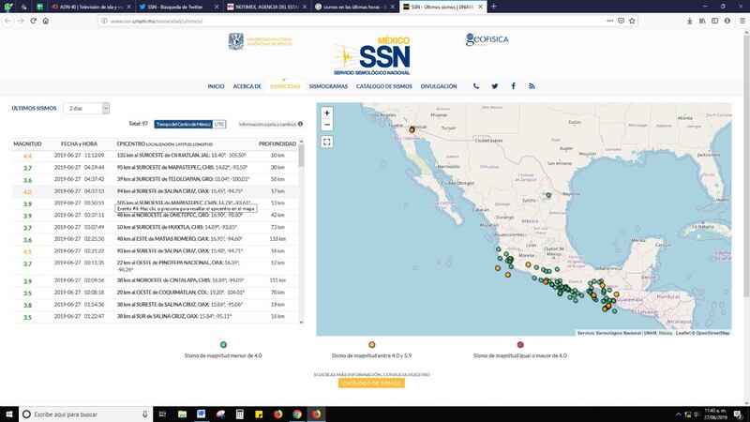Select the magnitude 4.4 Cihuatlán earthquake row
Viewport: 750px width, 422px height.
tap(155, 156)
